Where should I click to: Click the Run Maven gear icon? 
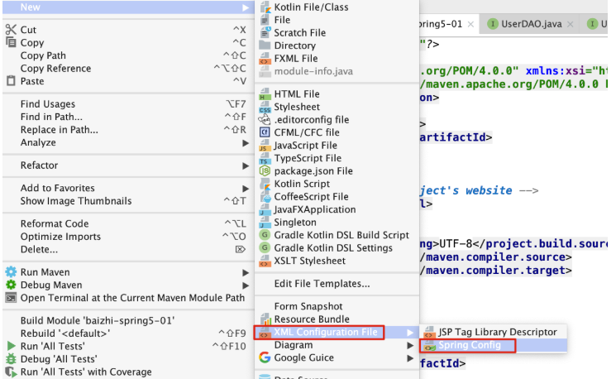click(11, 271)
